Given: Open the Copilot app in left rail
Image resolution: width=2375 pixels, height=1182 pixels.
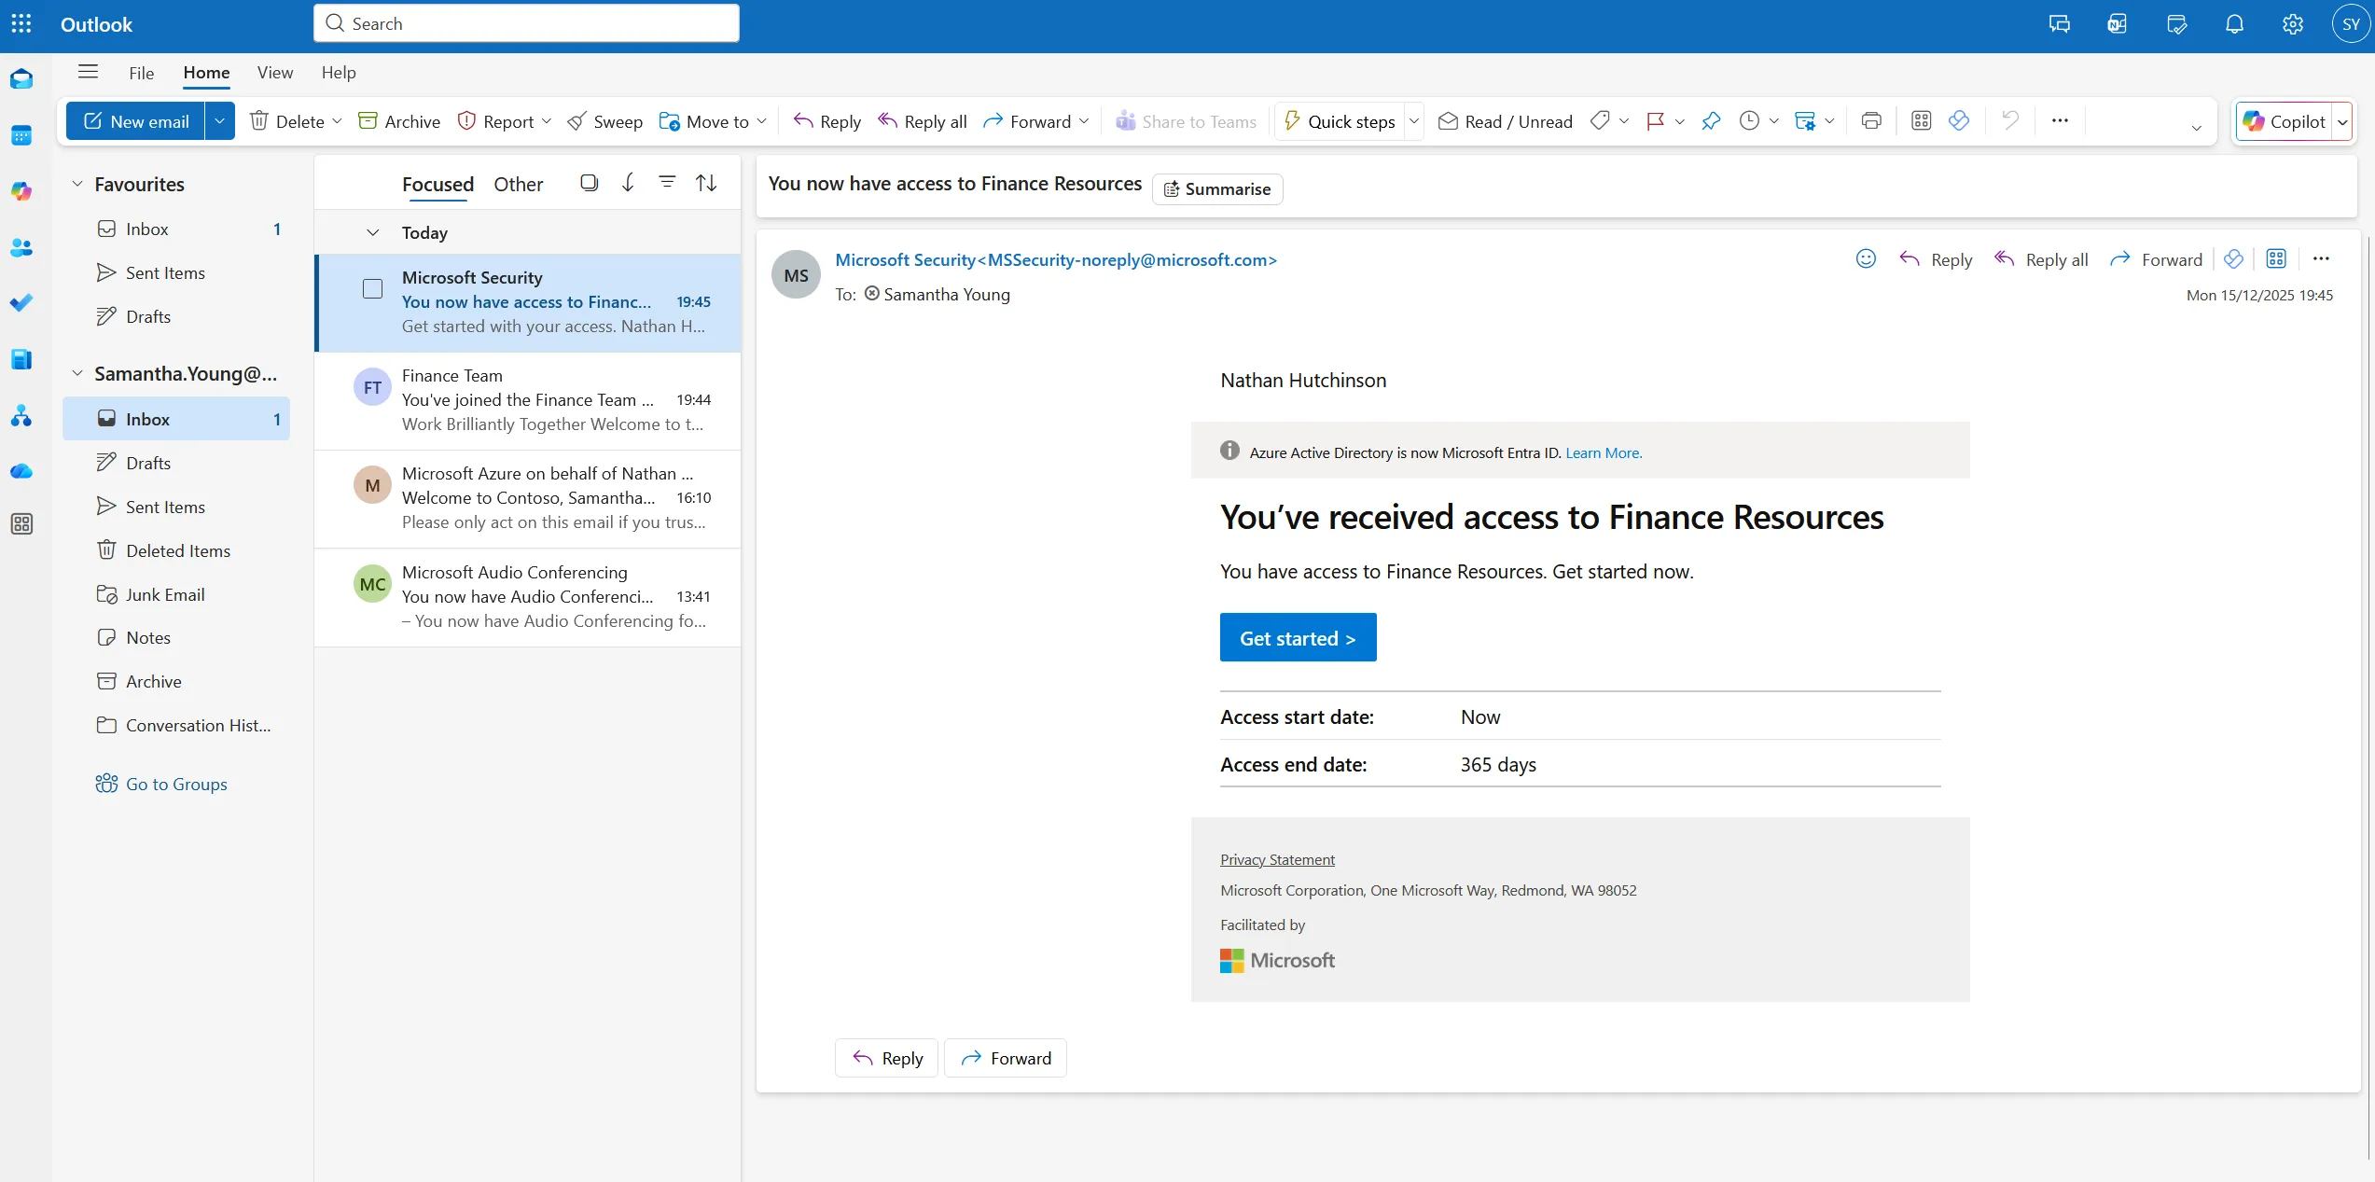Looking at the screenshot, I should click(21, 191).
